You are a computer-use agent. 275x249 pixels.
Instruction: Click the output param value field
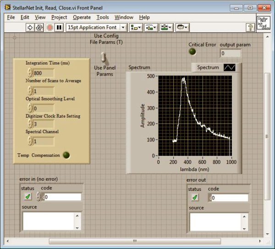pos(231,54)
